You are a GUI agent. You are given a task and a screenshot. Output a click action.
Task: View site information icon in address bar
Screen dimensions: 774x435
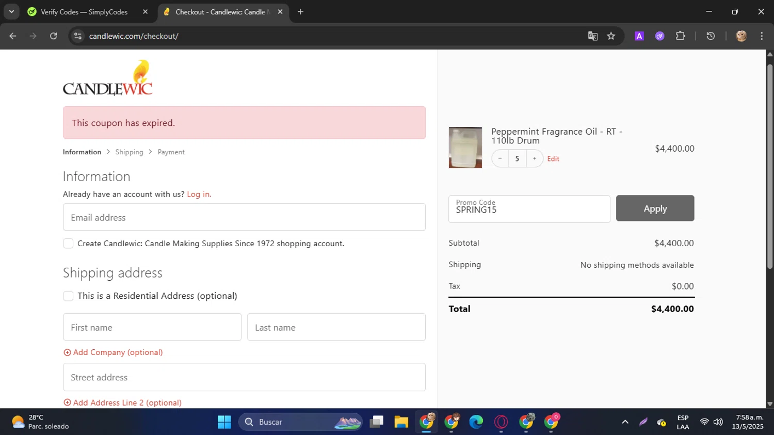pyautogui.click(x=78, y=36)
